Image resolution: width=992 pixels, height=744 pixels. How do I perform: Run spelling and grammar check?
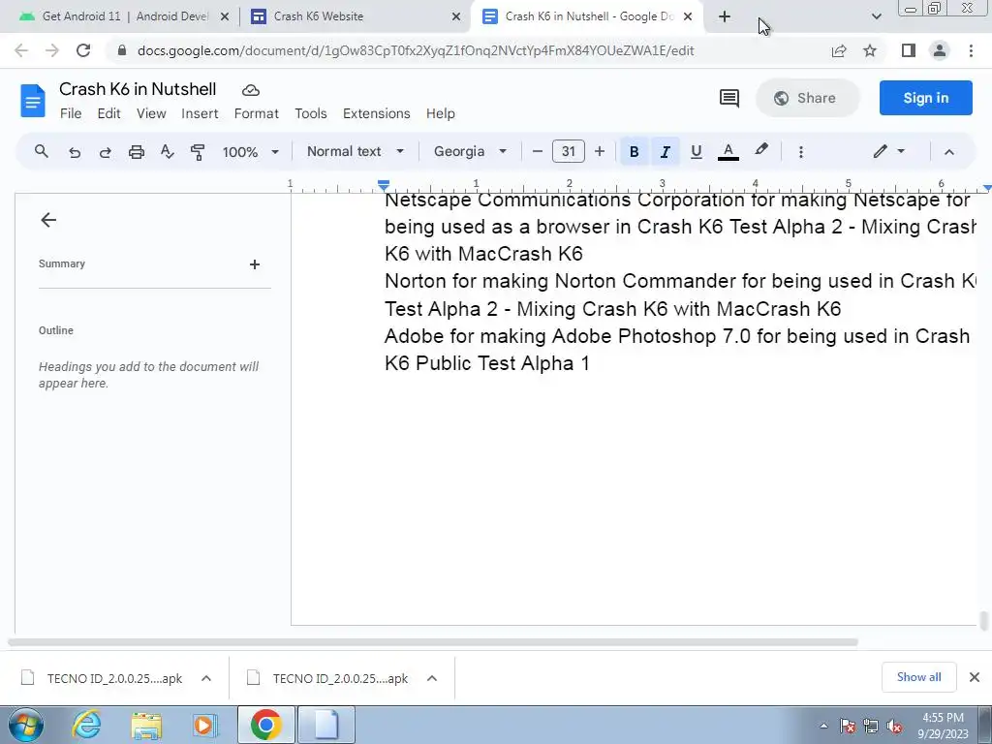tap(167, 152)
